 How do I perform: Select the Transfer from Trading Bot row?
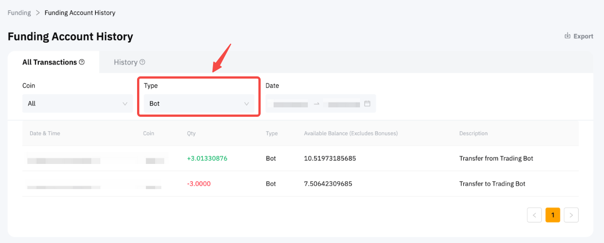pos(300,159)
